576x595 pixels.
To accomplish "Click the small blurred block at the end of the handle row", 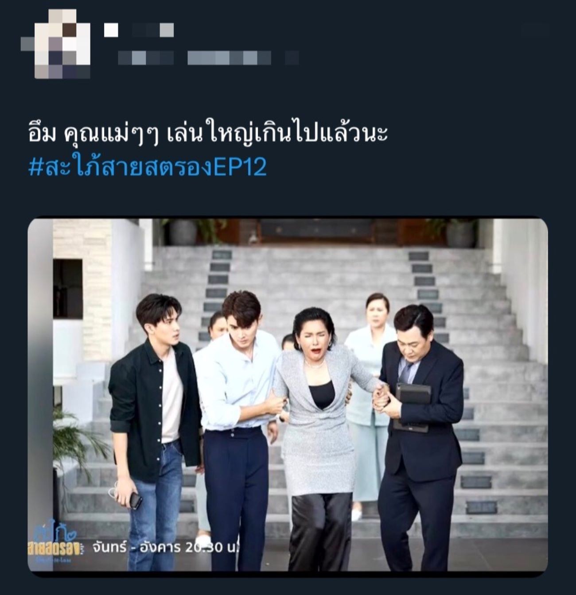I will (x=292, y=58).
